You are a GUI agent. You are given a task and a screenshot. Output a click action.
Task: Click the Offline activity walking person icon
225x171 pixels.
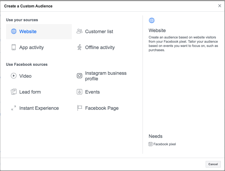coord(79,47)
